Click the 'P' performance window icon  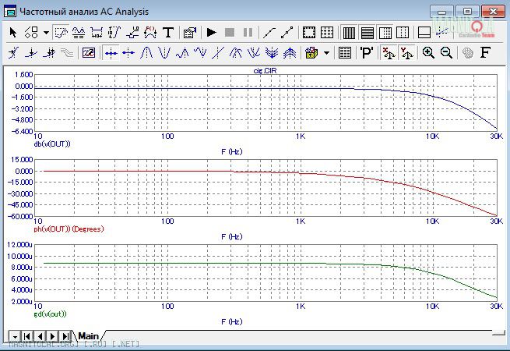[x=367, y=52]
